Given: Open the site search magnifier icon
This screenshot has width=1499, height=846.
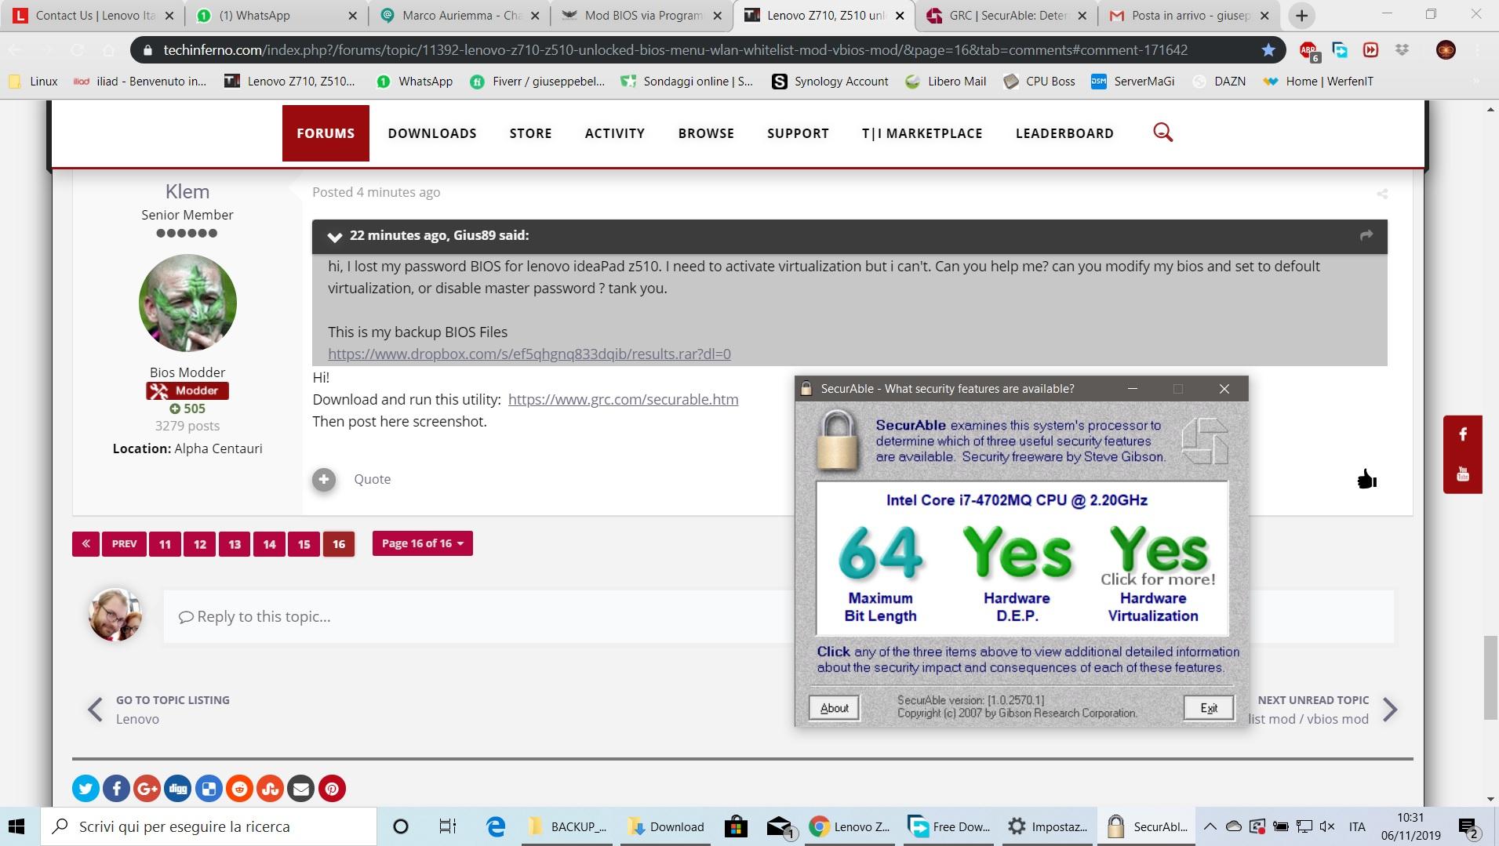Looking at the screenshot, I should coord(1162,133).
